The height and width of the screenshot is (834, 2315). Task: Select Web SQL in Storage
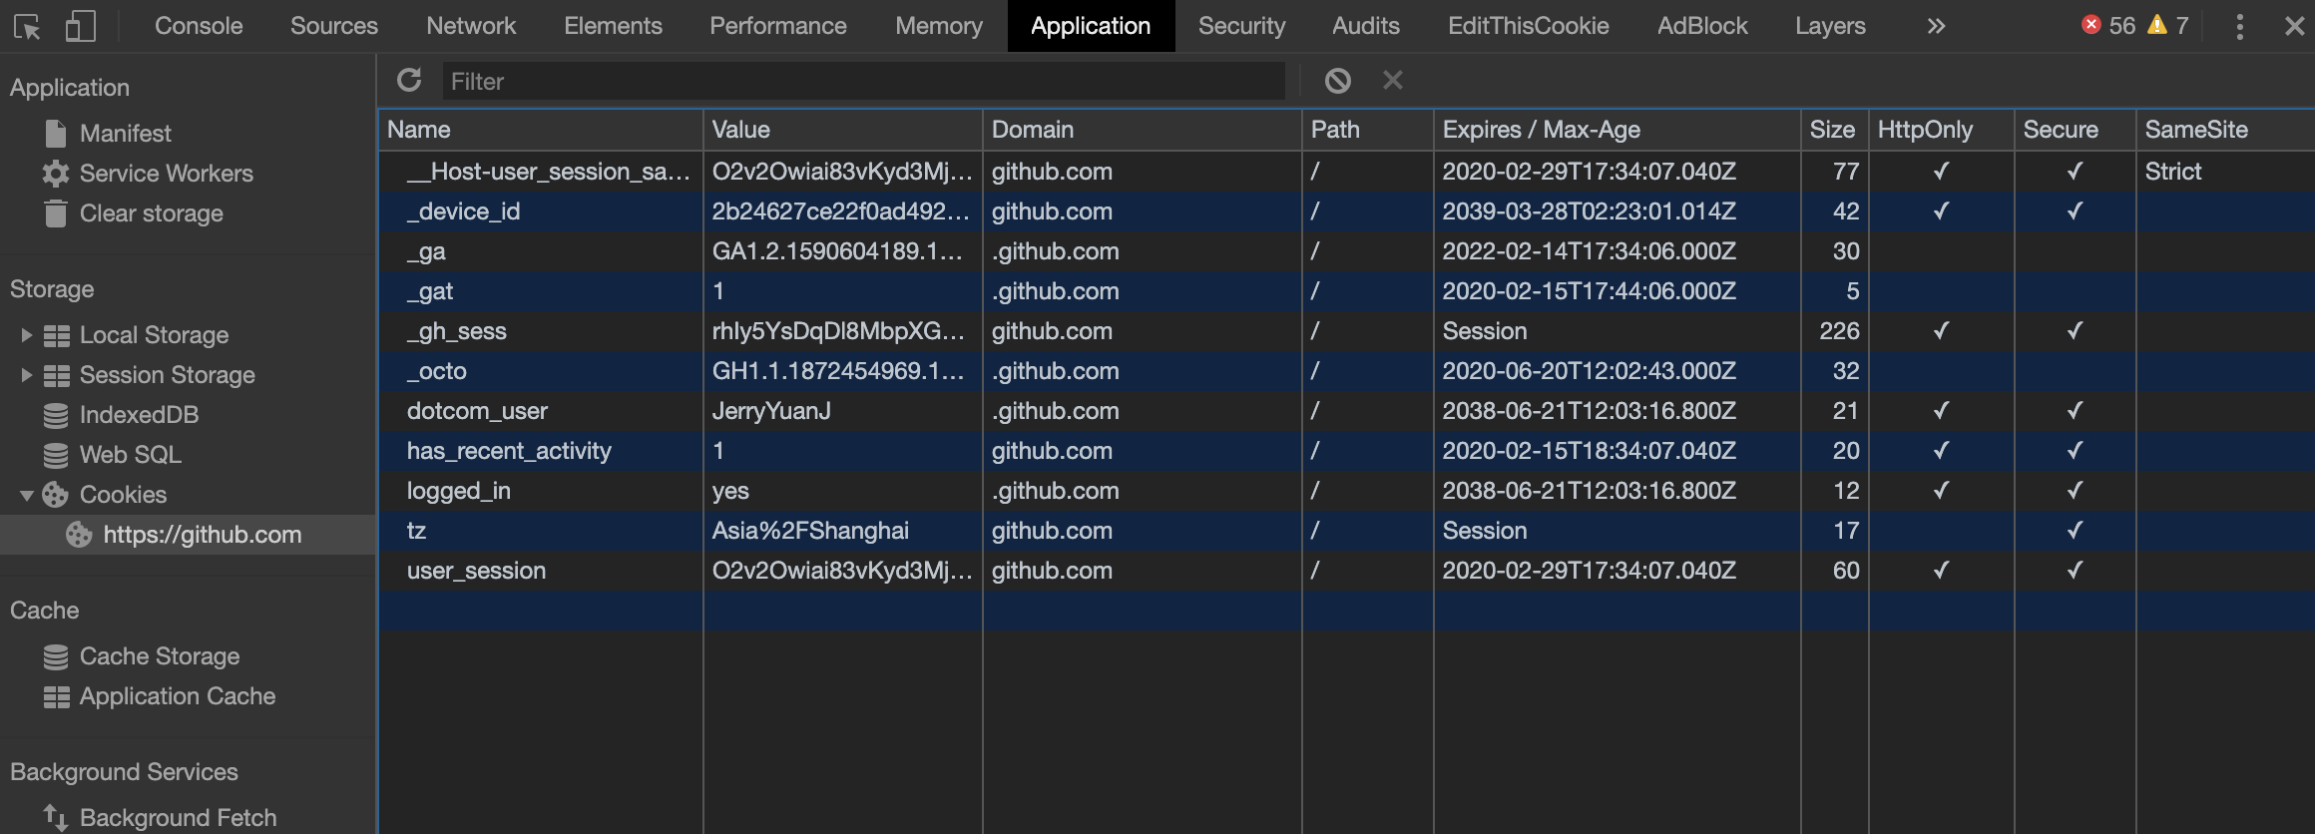coord(130,455)
